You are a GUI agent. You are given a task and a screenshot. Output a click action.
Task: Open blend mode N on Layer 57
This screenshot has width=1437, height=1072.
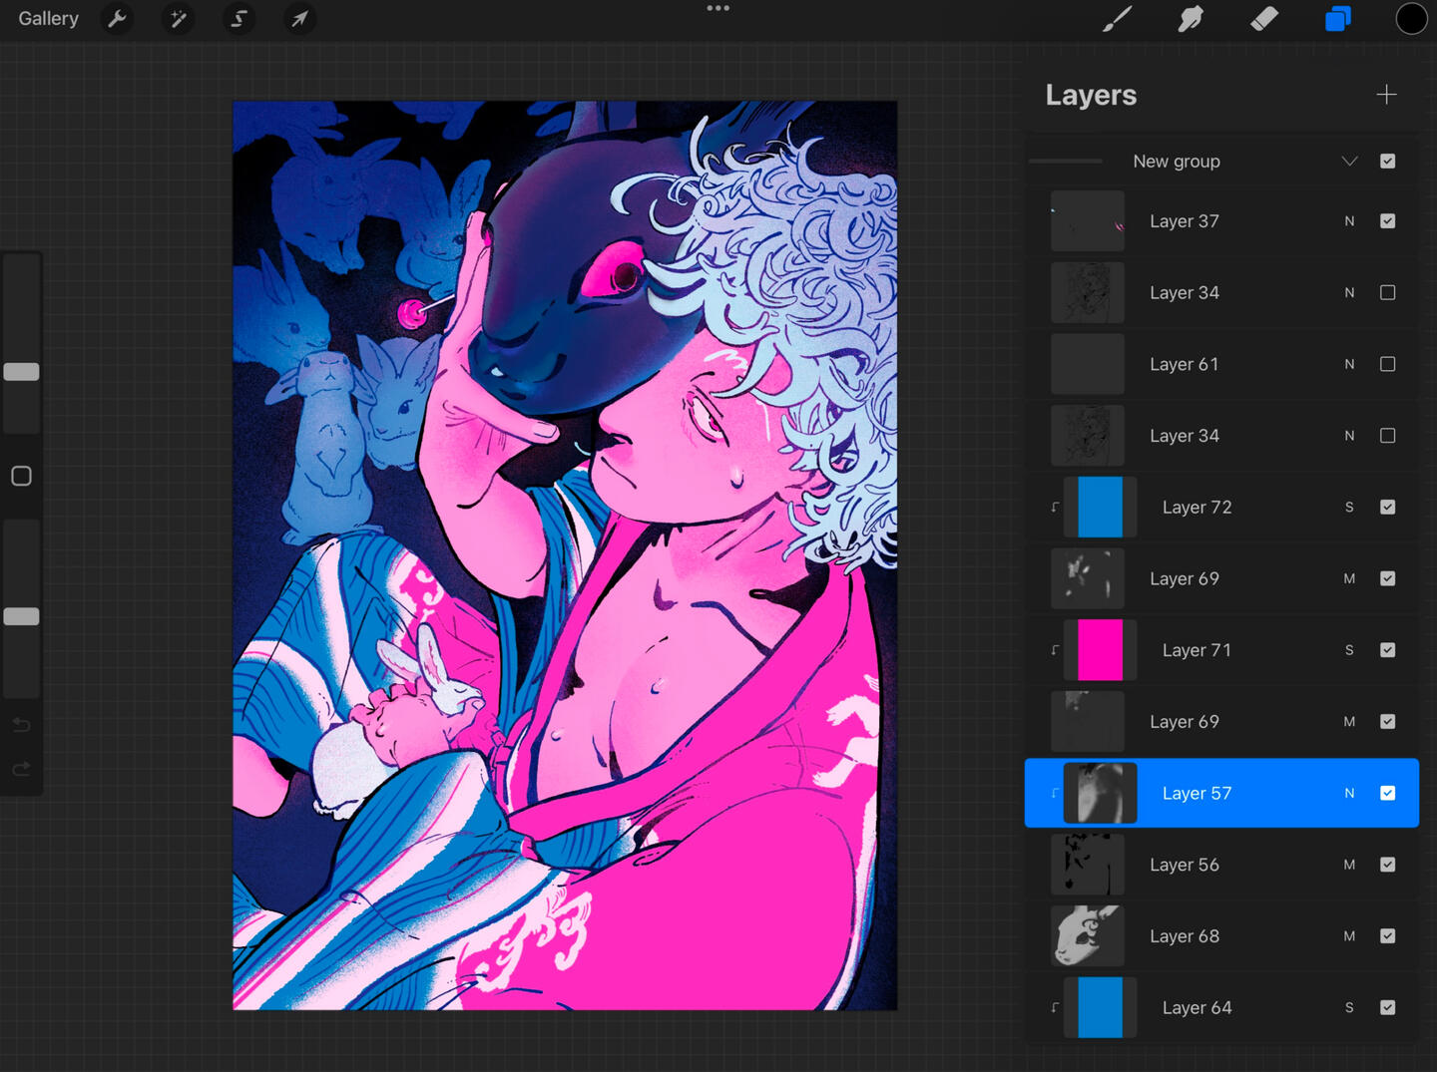1349,793
